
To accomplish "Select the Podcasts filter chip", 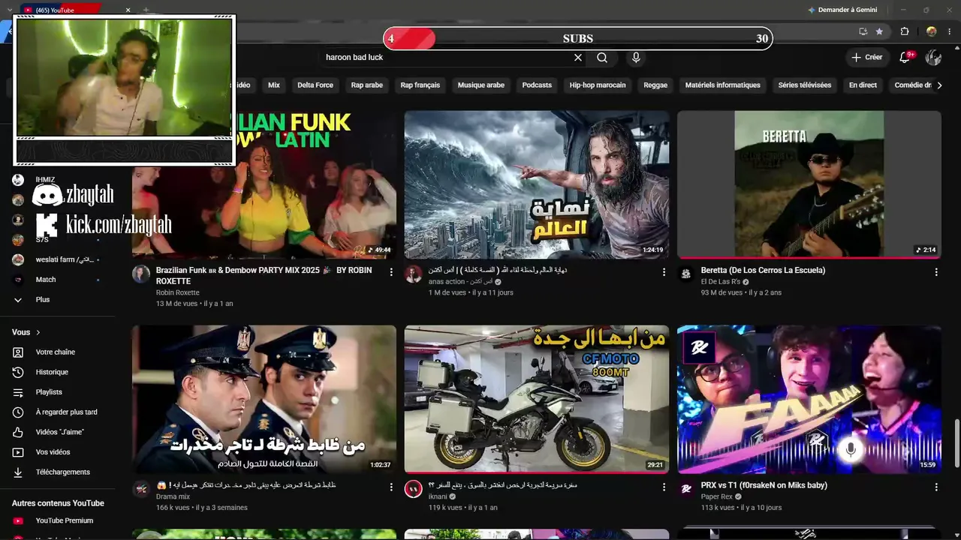I will click(x=537, y=85).
